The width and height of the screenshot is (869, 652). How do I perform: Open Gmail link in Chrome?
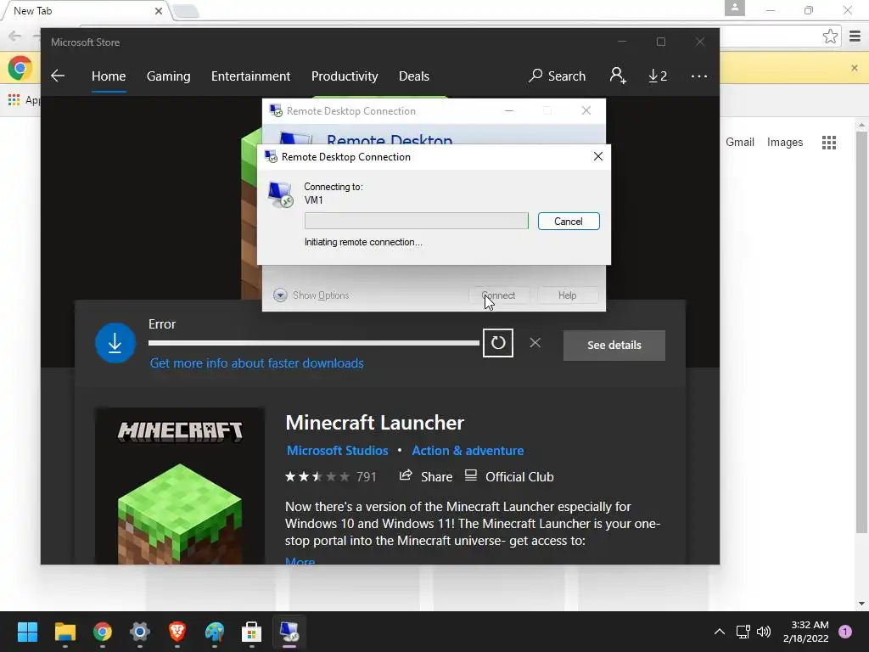coord(740,143)
